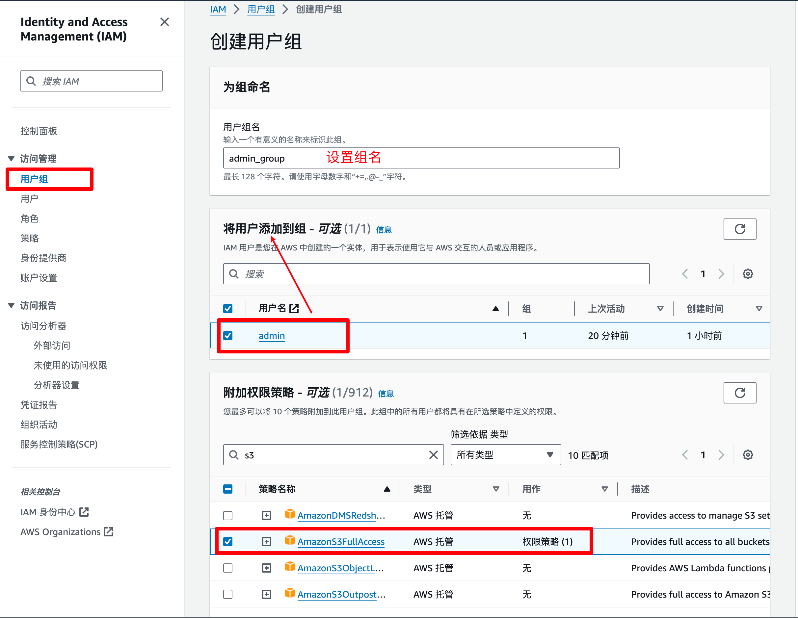Click the policy search field containing s3
This screenshot has width=798, height=618.
tap(333, 455)
